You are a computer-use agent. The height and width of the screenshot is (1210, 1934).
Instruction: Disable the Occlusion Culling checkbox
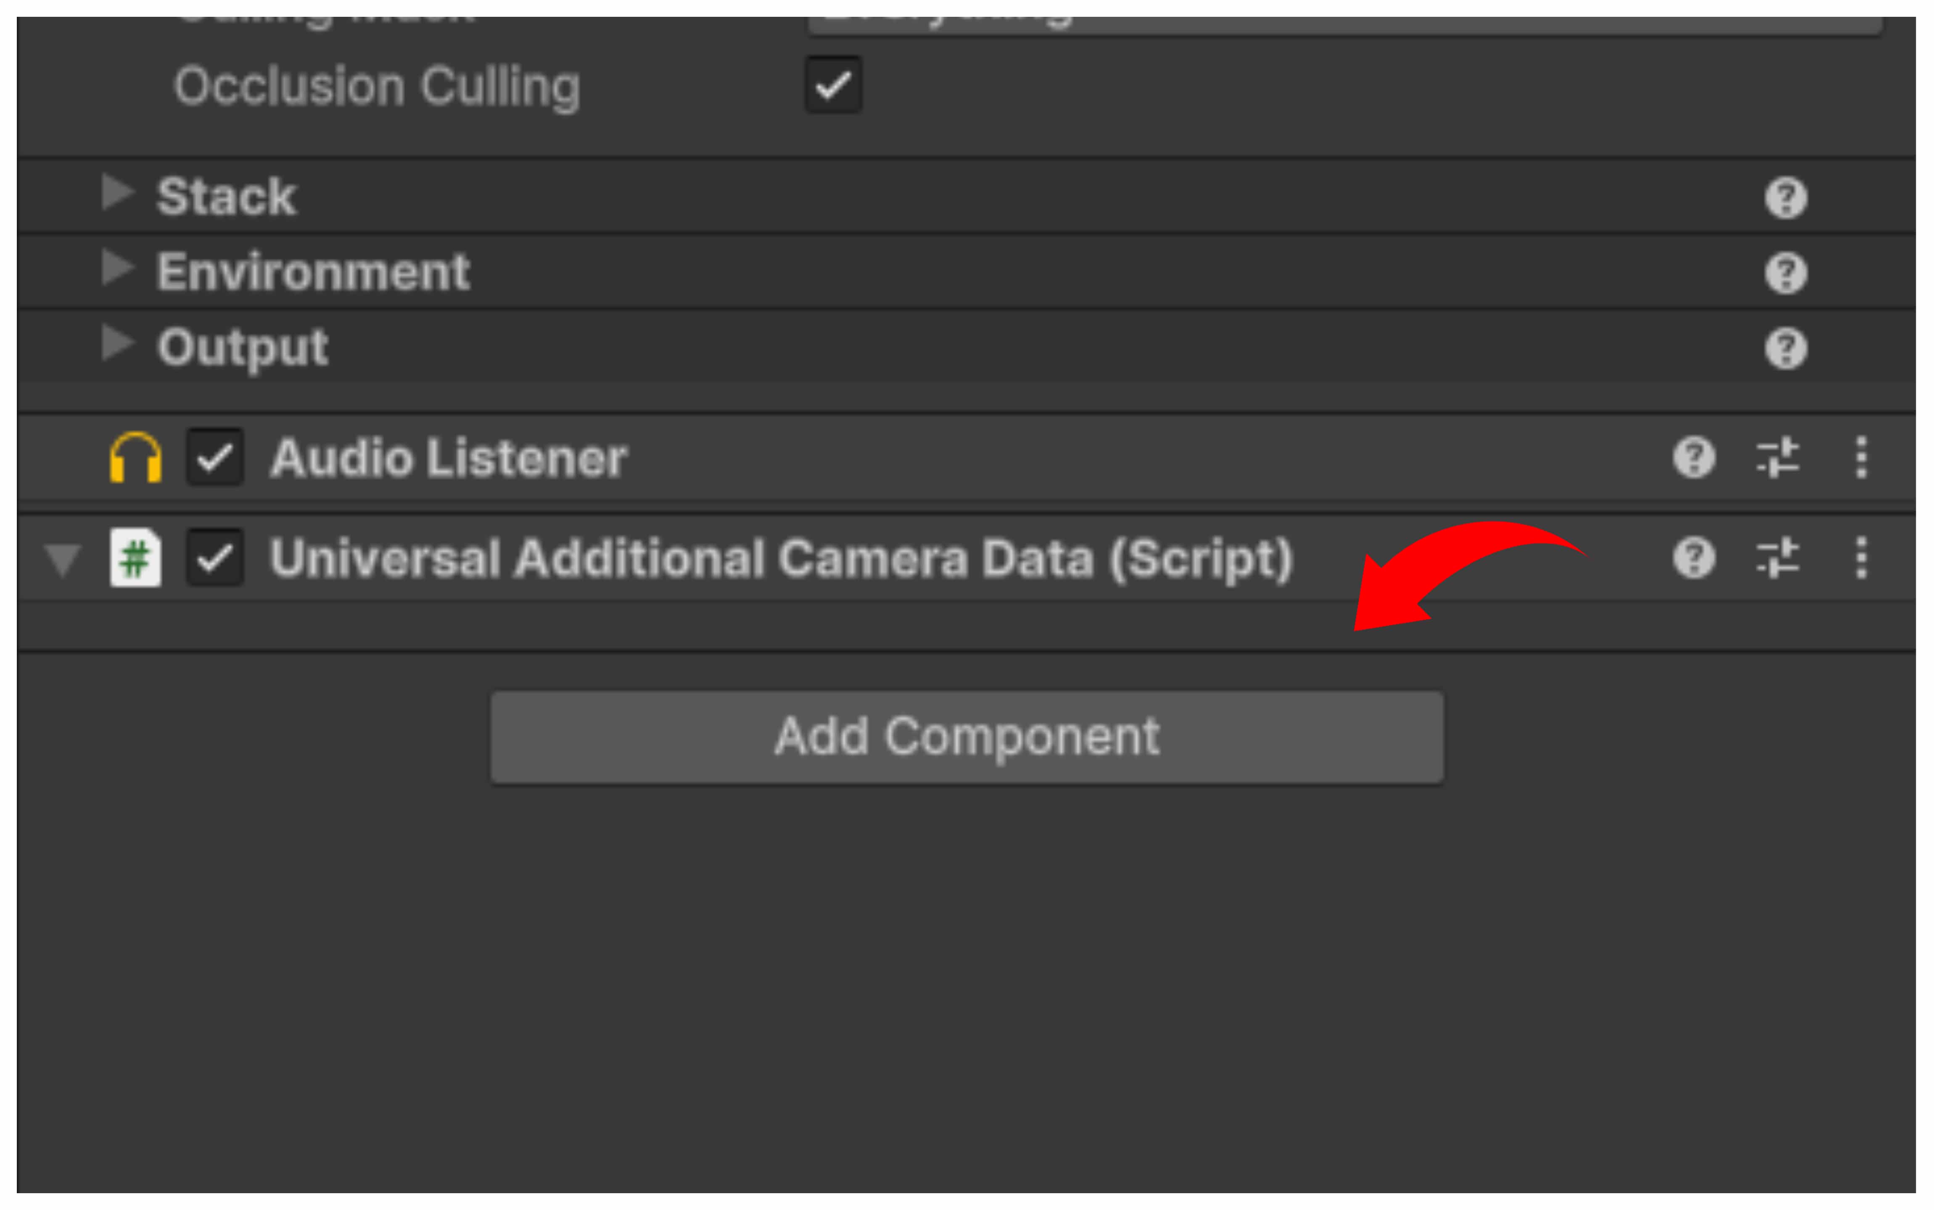[833, 85]
